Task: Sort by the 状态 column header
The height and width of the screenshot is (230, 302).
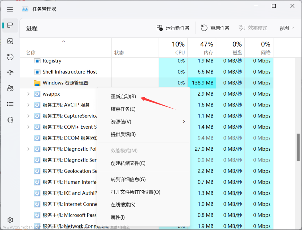Action: point(135,48)
